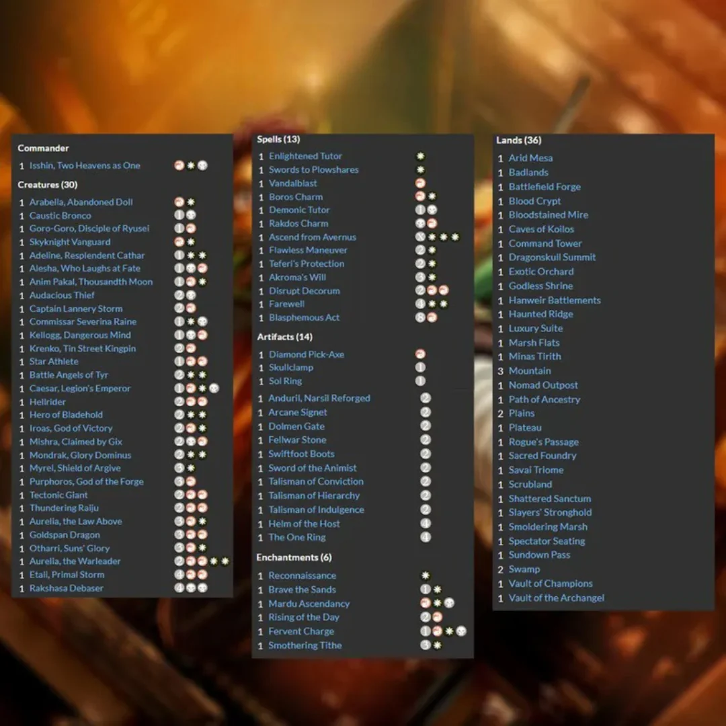Click Alesha, Who Laughs at Fate
Image resolution: width=726 pixels, height=726 pixels.
point(85,268)
